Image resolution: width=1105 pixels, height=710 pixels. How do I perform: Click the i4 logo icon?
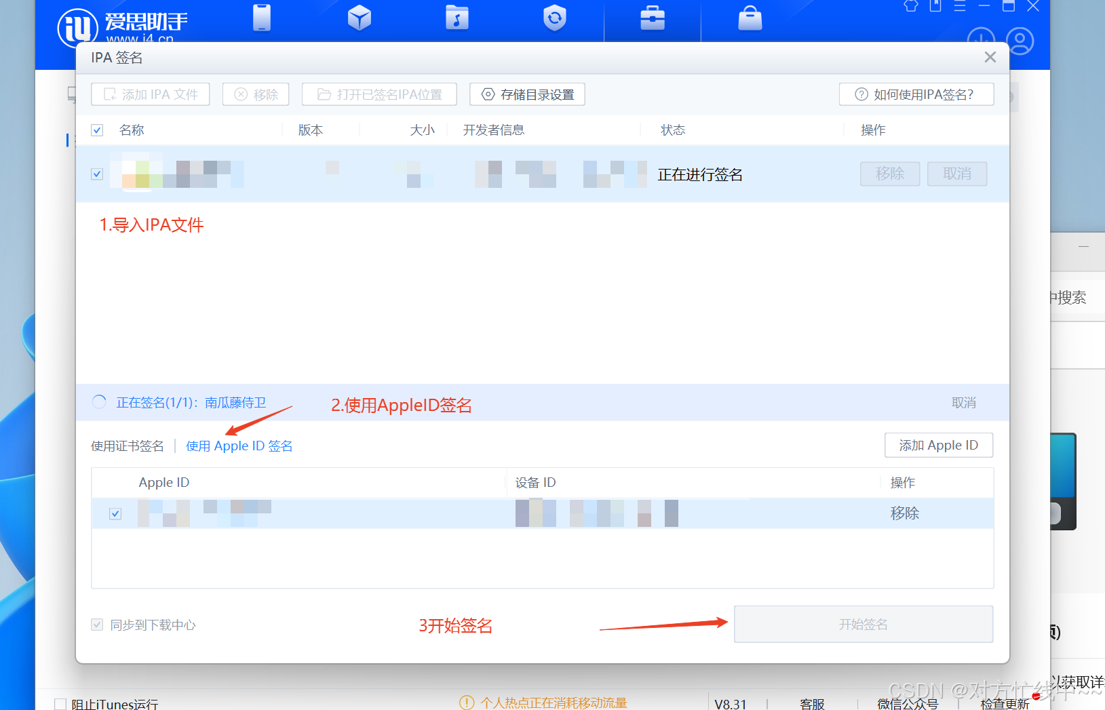pos(77,27)
